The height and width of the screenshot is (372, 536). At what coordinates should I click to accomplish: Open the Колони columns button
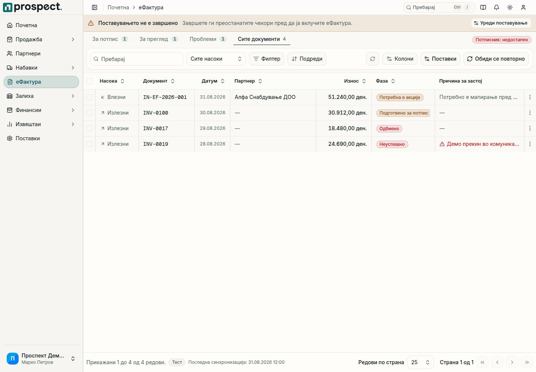(x=400, y=59)
